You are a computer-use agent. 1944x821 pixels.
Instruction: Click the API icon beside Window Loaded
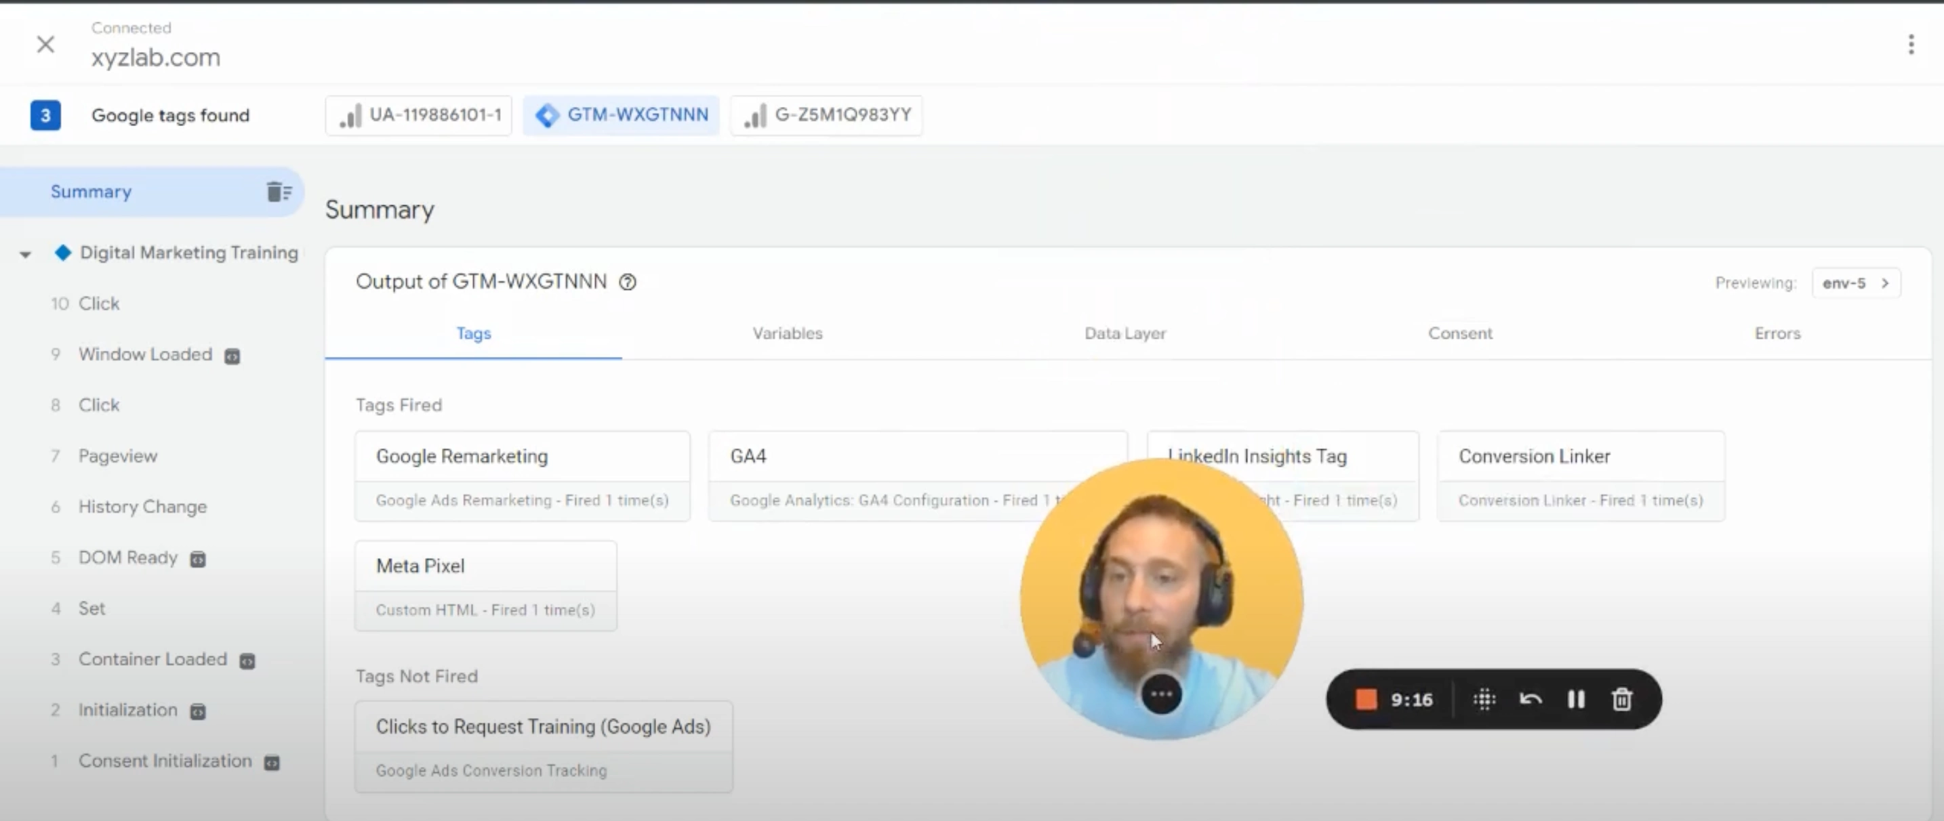tap(232, 356)
